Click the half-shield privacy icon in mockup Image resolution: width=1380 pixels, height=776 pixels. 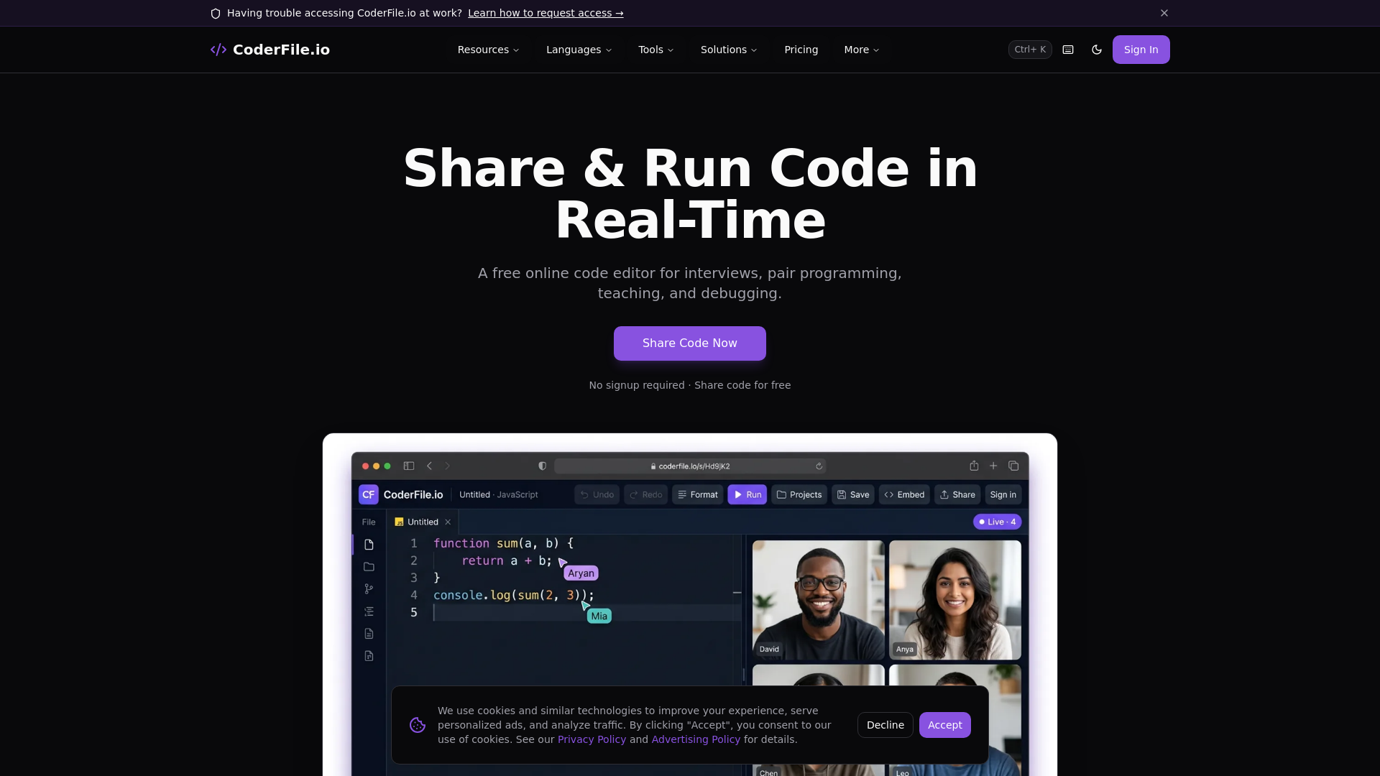542,466
